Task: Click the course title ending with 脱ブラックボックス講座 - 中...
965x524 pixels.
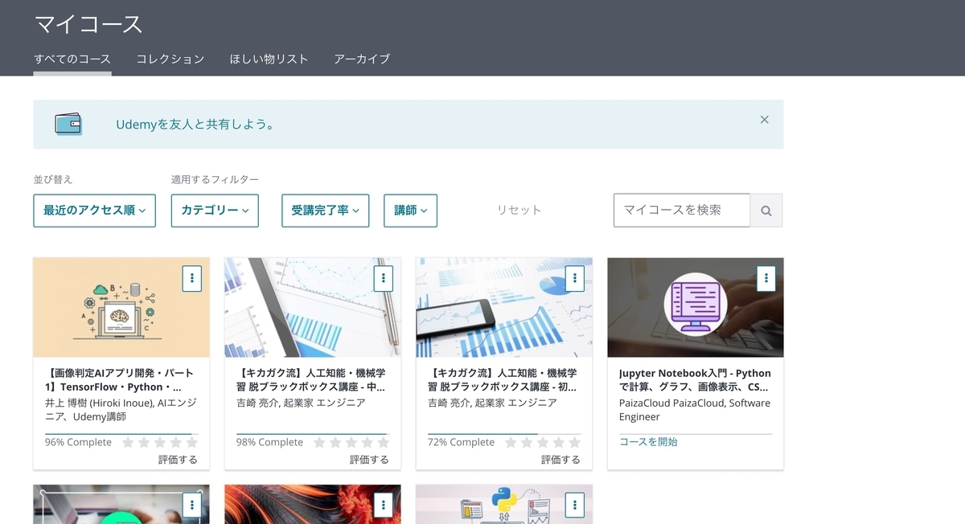Action: click(x=310, y=380)
